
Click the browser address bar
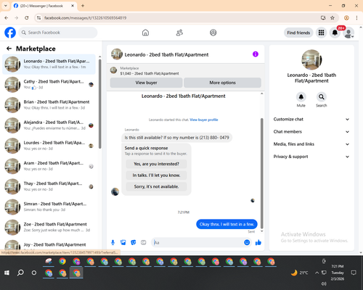(179, 18)
